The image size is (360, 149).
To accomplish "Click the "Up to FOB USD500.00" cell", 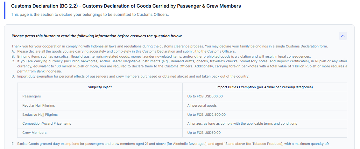I will pos(205,96).
